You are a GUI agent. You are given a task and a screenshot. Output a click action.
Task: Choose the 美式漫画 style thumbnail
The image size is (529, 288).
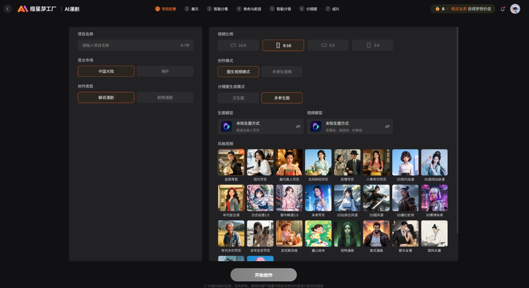[x=376, y=234]
